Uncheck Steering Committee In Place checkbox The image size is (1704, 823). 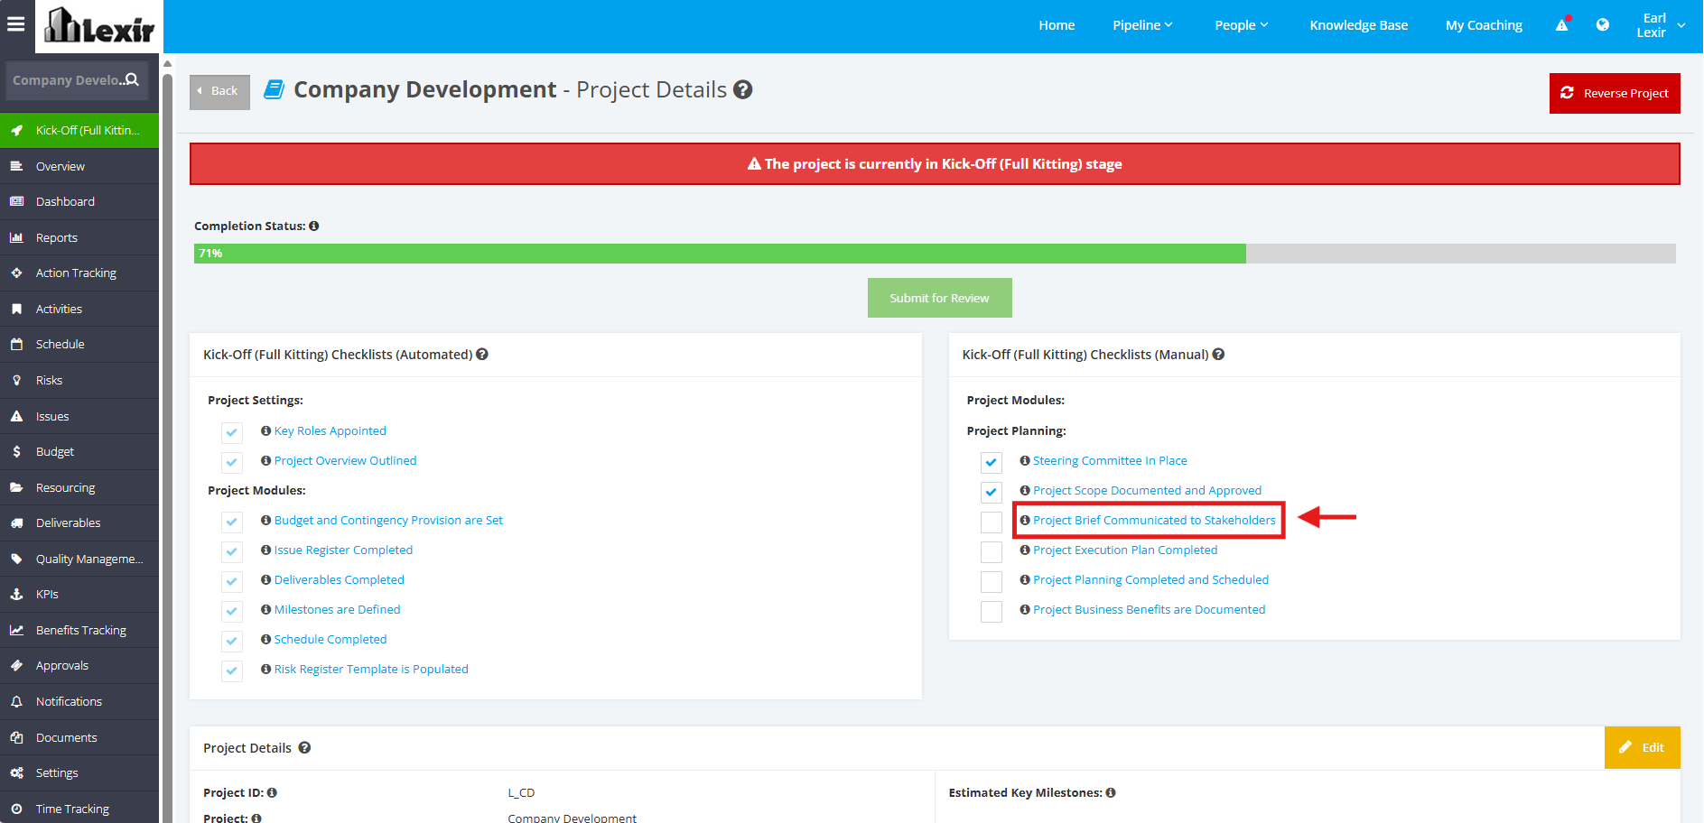point(992,462)
